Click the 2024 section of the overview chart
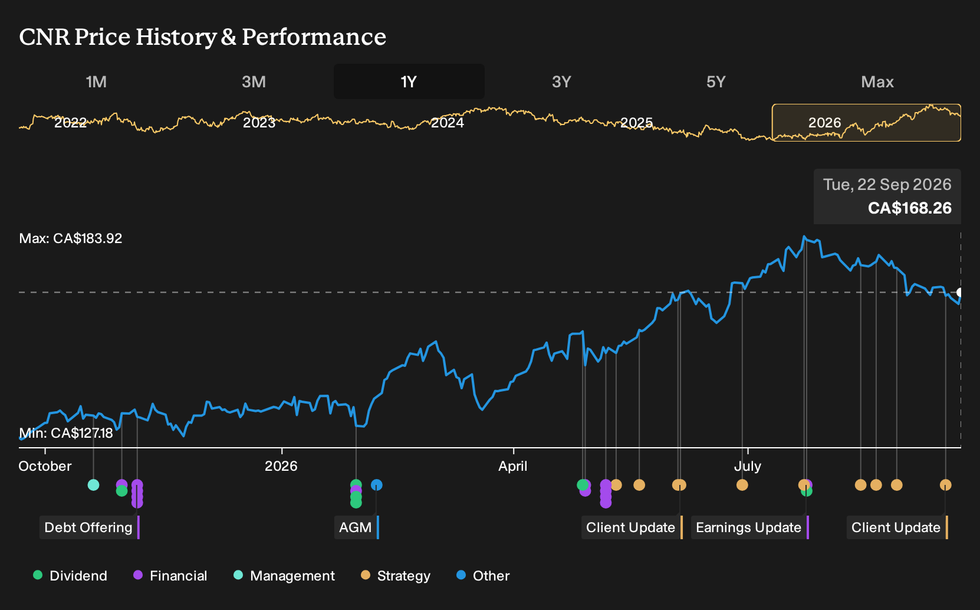The width and height of the screenshot is (980, 610). tap(448, 123)
